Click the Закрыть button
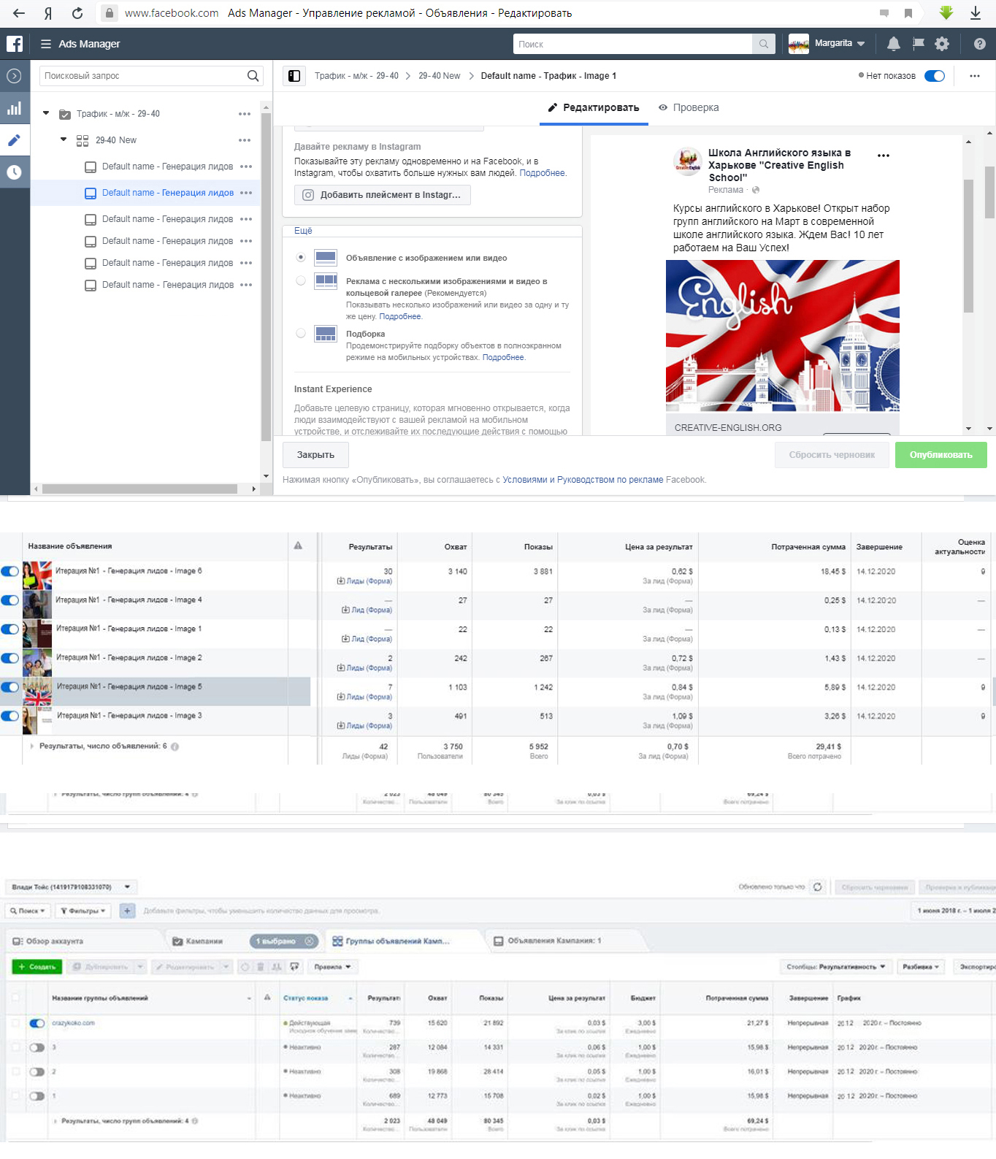The image size is (996, 1159). click(315, 455)
